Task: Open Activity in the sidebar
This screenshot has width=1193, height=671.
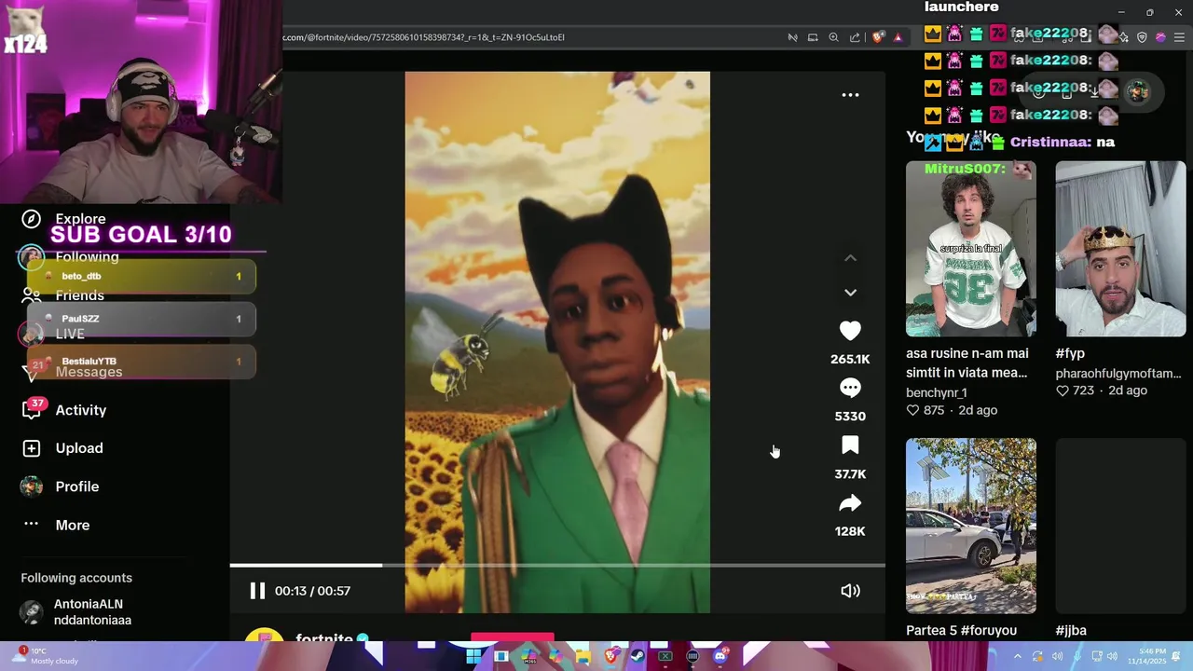Action: [x=80, y=410]
